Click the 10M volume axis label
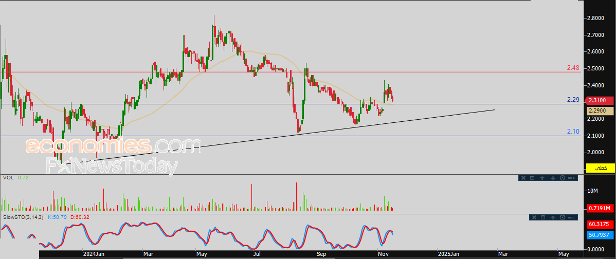Image resolution: width=616 pixels, height=259 pixels. (592, 191)
